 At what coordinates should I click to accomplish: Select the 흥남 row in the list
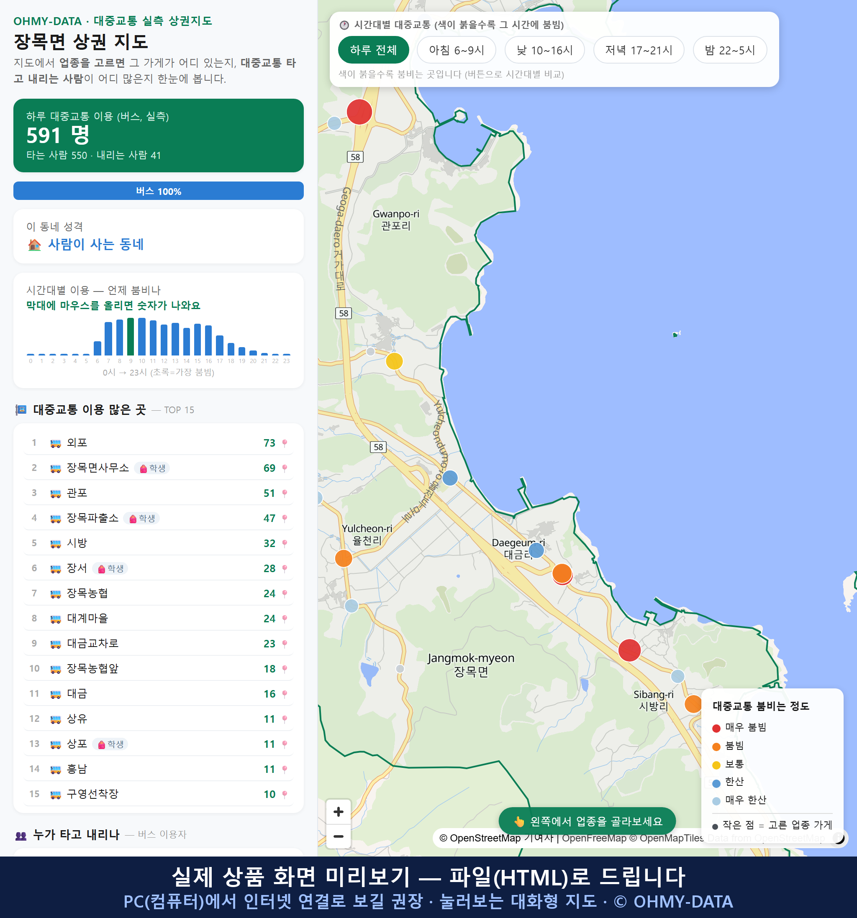click(159, 769)
